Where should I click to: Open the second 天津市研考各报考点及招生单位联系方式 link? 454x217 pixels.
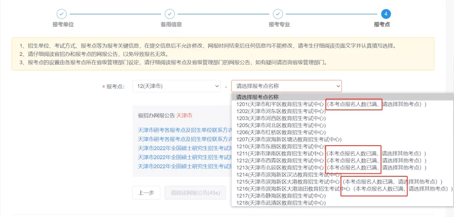(x=185, y=139)
